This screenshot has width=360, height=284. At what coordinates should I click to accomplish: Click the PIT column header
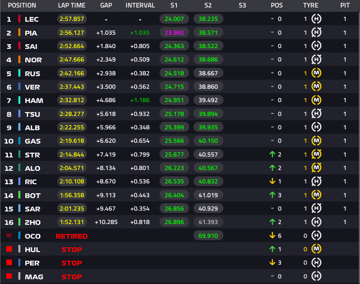click(x=345, y=5)
